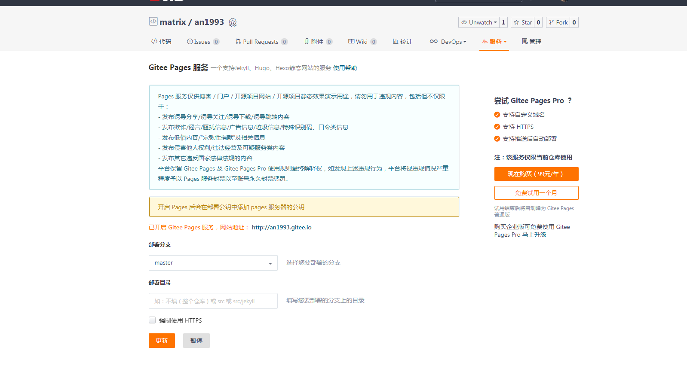Switch to the Pull Requests tab
Screen dimensions: 687x375
(261, 42)
